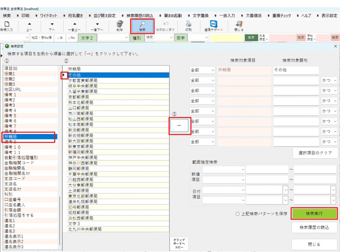This screenshot has height=252, width=340.
Task: Click the green 検索実行 button
Action: coord(314,214)
